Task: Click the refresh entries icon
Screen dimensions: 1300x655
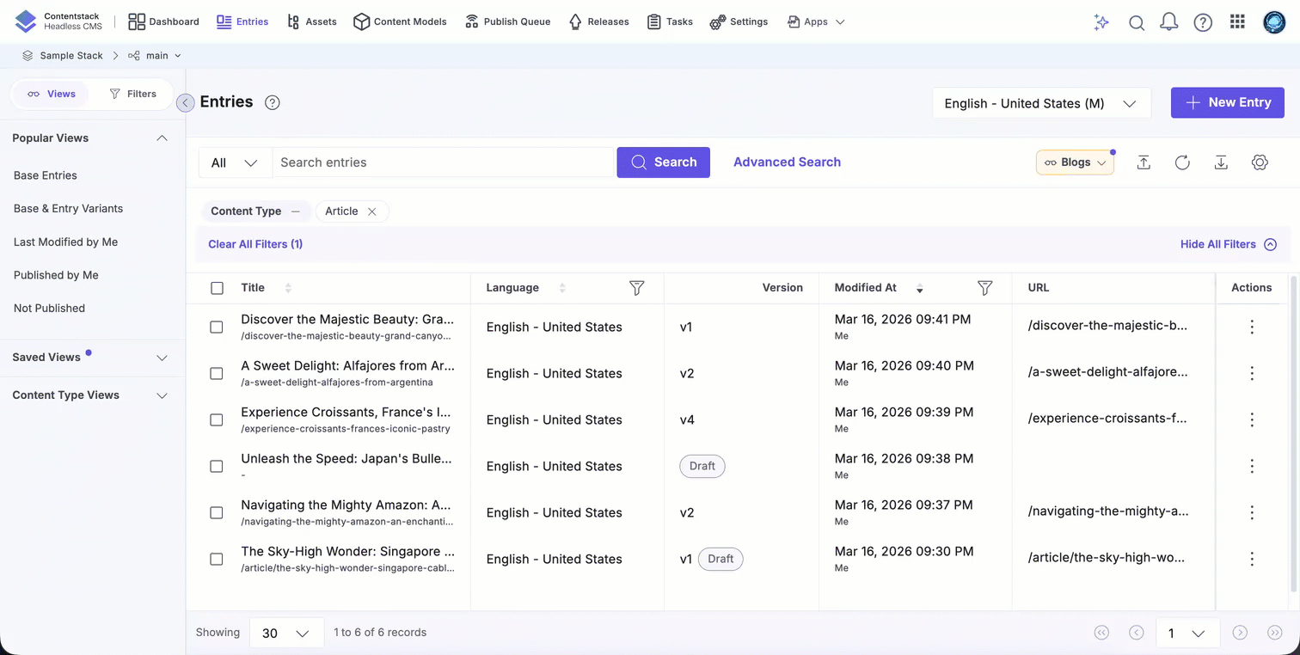Action: (x=1182, y=162)
